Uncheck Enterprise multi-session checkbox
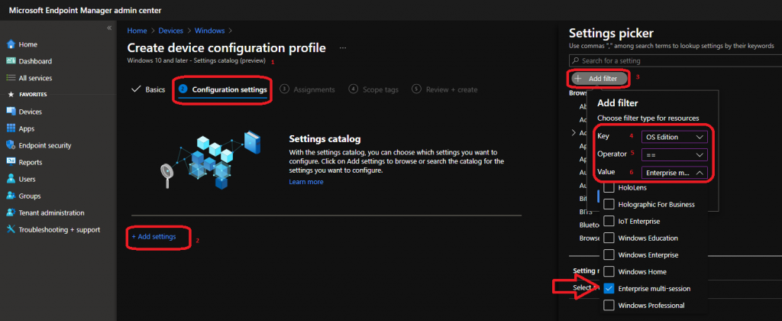782x321 pixels. click(x=609, y=289)
